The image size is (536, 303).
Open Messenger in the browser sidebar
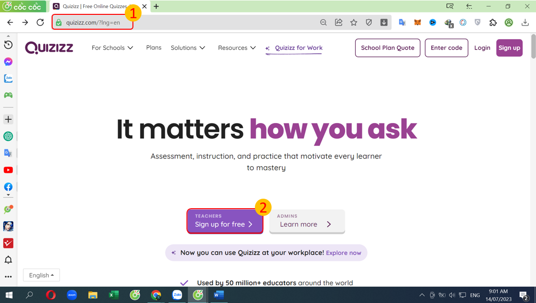[x=8, y=62]
